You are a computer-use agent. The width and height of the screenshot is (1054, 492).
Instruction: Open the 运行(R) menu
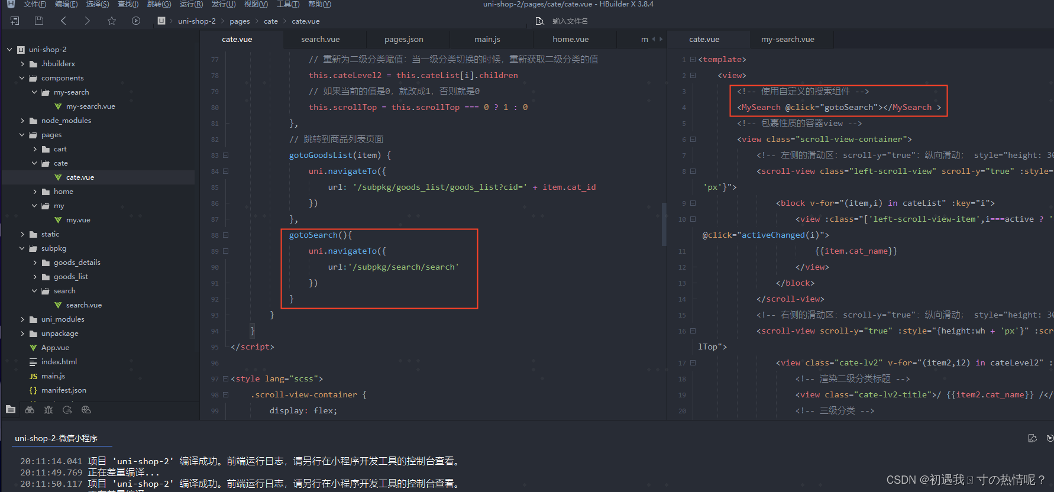[191, 4]
